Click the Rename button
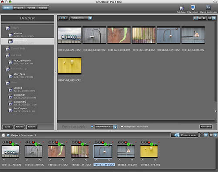Screen dimensions: 218x172 tap(20, 127)
